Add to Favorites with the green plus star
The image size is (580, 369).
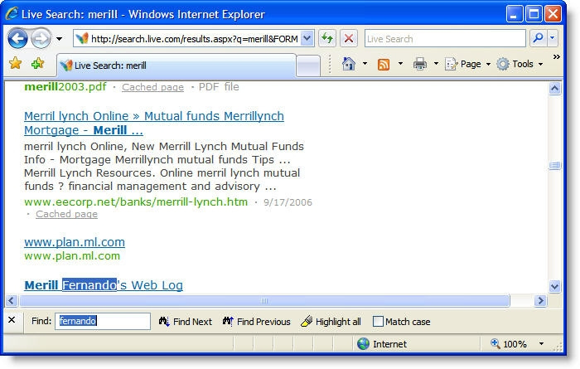click(x=38, y=64)
